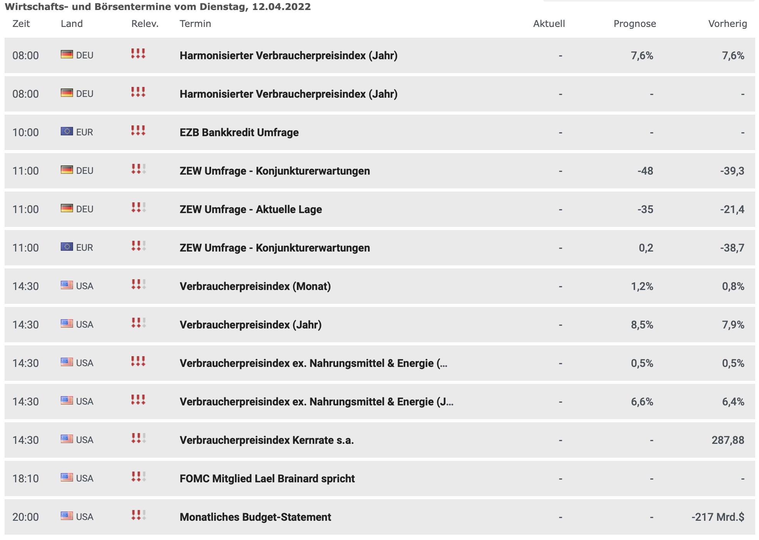
Task: Open Harmonisierter Verbraucherpreisindex with 7,6% forecast
Action: pyautogui.click(x=289, y=55)
